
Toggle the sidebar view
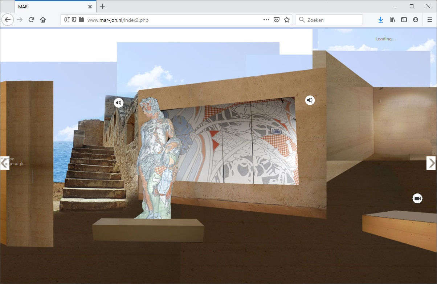click(404, 20)
